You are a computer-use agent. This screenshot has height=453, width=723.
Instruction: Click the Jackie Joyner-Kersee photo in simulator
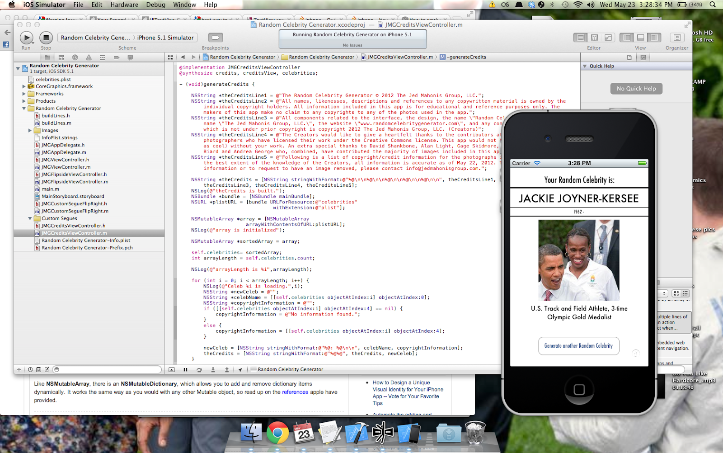pos(579,260)
